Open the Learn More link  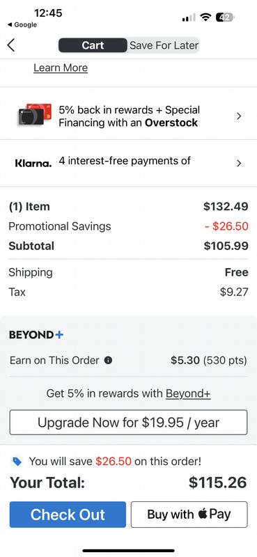[x=61, y=68]
